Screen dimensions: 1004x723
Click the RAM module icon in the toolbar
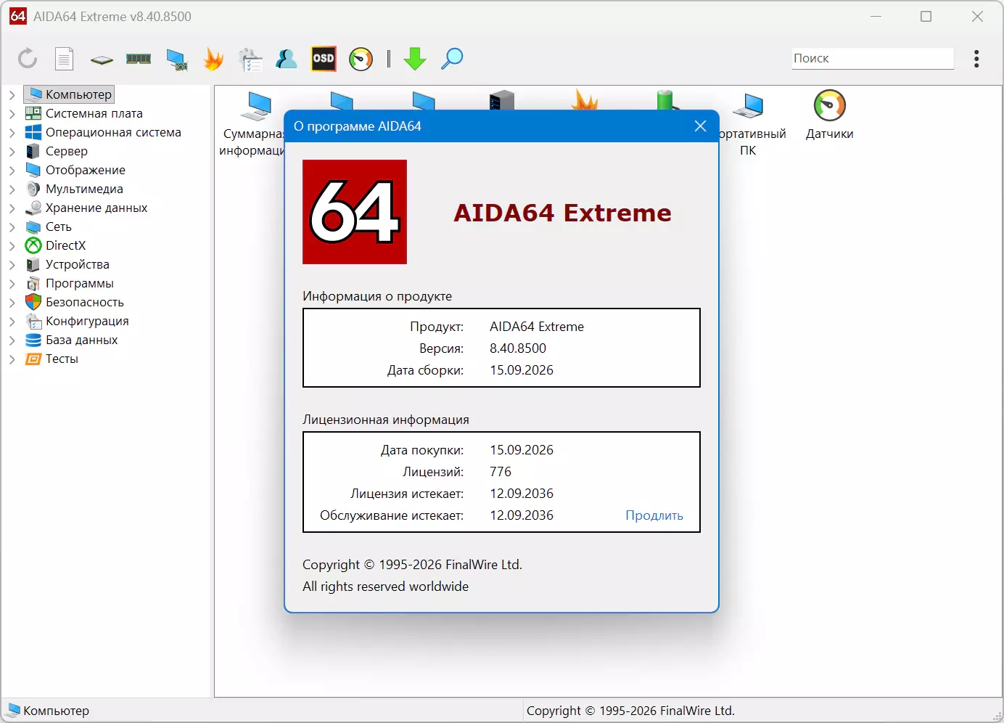pyautogui.click(x=139, y=59)
